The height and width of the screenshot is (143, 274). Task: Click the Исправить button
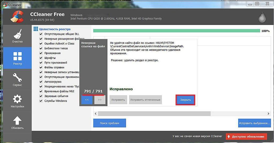[118, 100]
